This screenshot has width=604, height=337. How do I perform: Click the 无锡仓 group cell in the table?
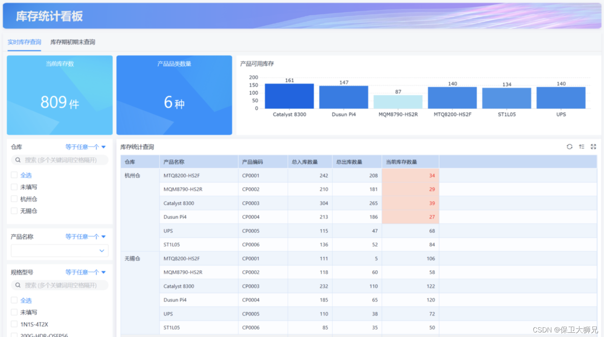(x=140, y=293)
